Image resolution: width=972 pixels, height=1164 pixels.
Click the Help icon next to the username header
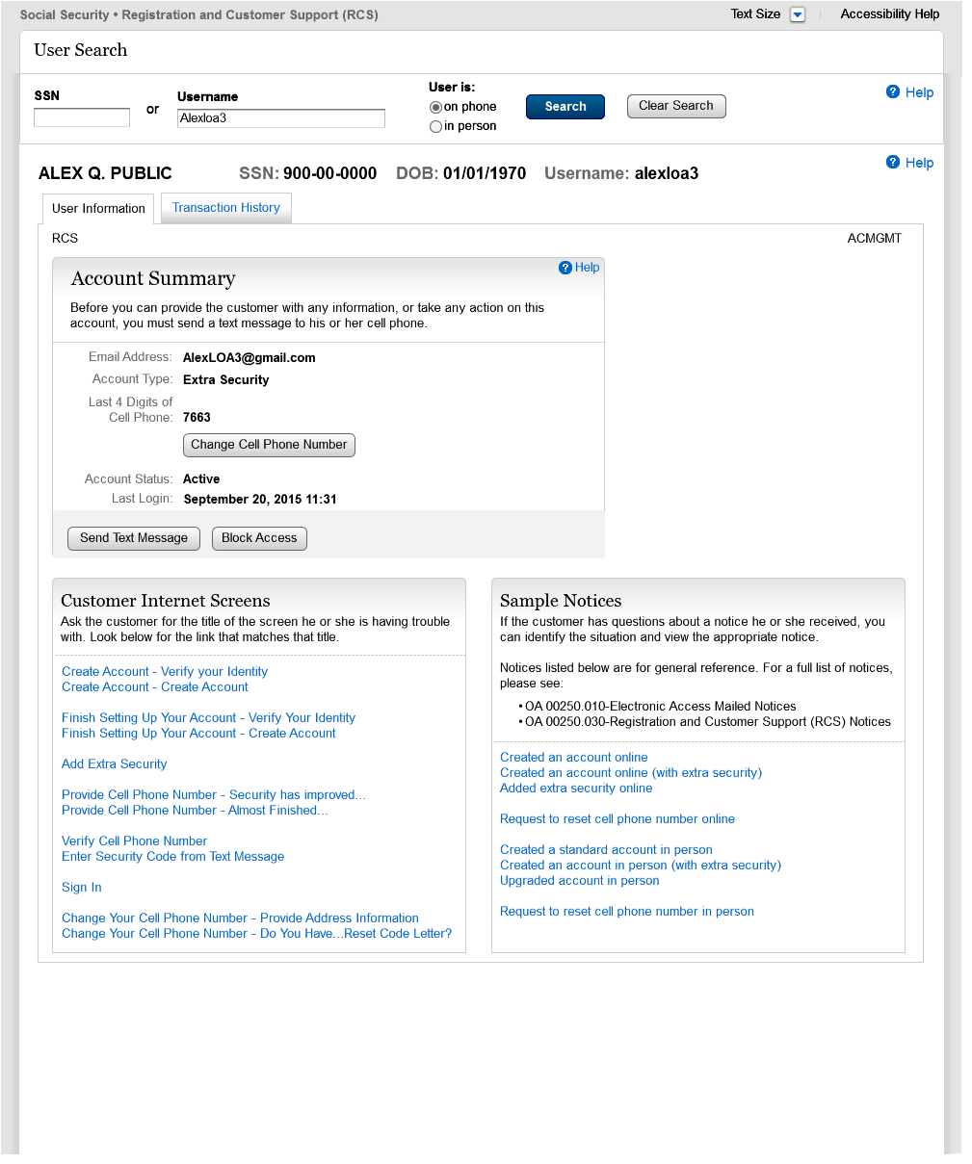[893, 163]
